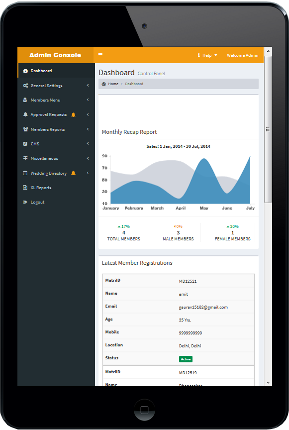Click the Active status badge
This screenshot has height=430, width=289.
[186, 359]
